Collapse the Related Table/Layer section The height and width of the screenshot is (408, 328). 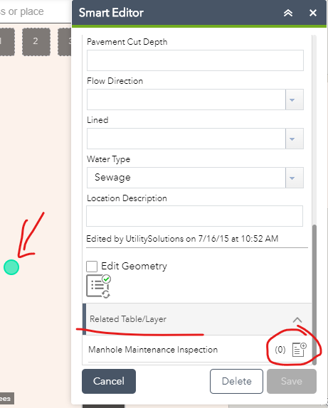pos(297,320)
